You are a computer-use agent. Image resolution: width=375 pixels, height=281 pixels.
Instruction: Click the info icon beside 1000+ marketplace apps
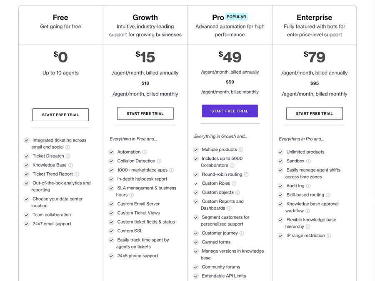172,170
